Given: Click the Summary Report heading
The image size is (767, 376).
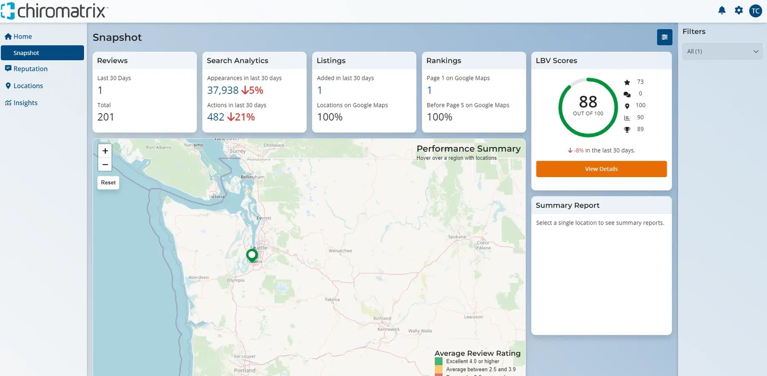Looking at the screenshot, I should [x=568, y=205].
